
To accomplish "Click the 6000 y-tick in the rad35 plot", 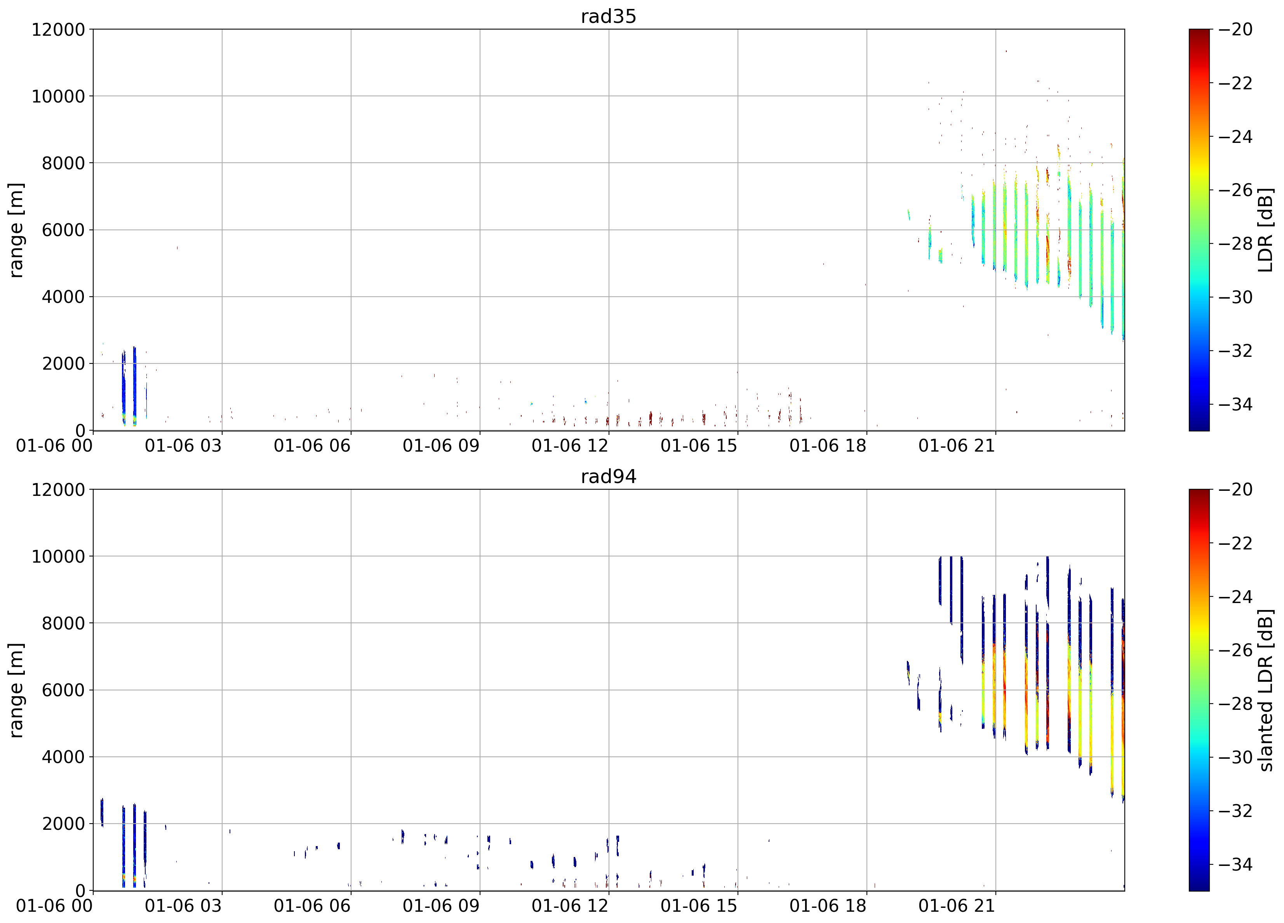I will coord(63,230).
